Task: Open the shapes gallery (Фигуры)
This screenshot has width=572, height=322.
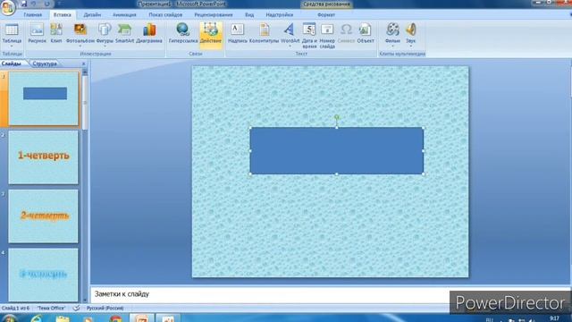Action: (105, 34)
